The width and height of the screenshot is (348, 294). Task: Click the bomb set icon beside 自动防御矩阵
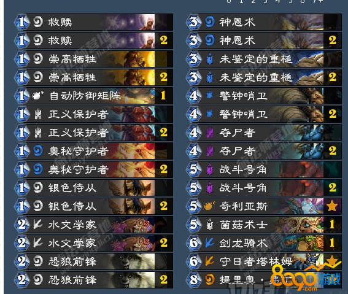point(38,96)
